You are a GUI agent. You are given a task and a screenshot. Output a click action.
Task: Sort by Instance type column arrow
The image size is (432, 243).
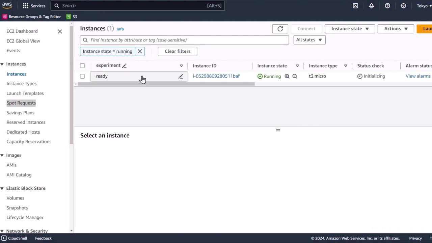click(x=346, y=66)
